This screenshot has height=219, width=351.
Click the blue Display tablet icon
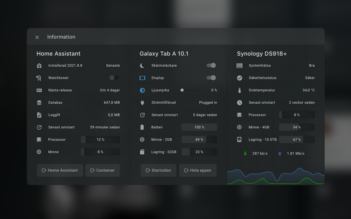coord(142,78)
